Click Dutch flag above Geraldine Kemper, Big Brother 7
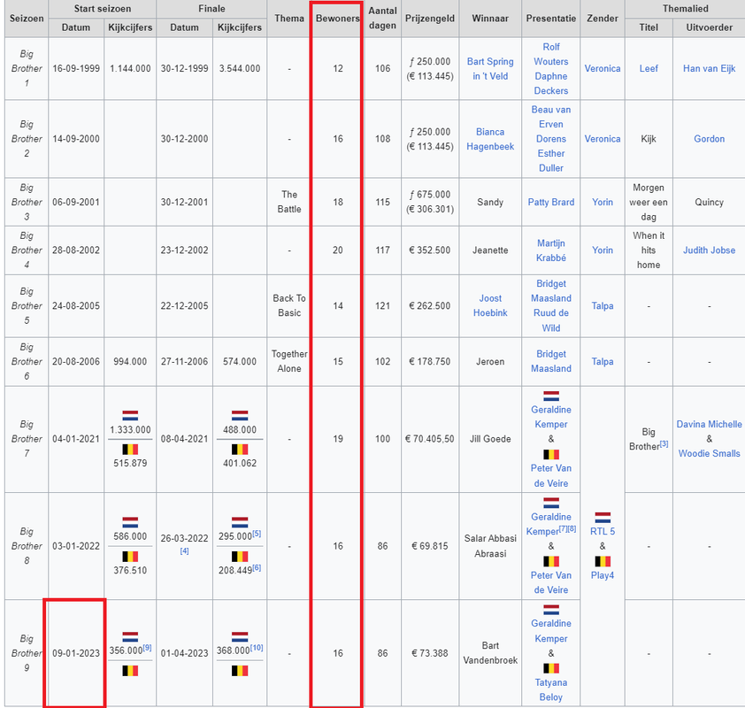Screen dimensions: 745x708 [x=551, y=396]
